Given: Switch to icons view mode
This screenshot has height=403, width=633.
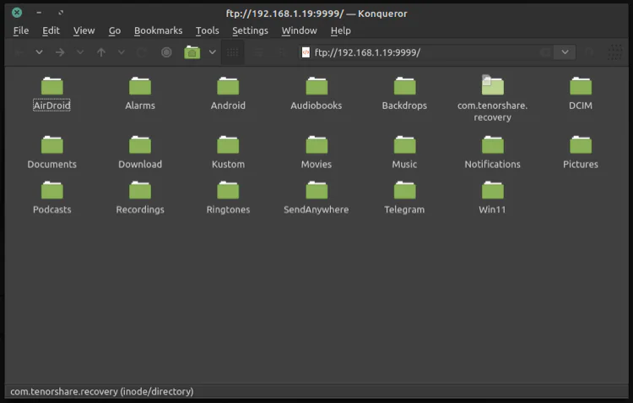Looking at the screenshot, I should pos(233,52).
